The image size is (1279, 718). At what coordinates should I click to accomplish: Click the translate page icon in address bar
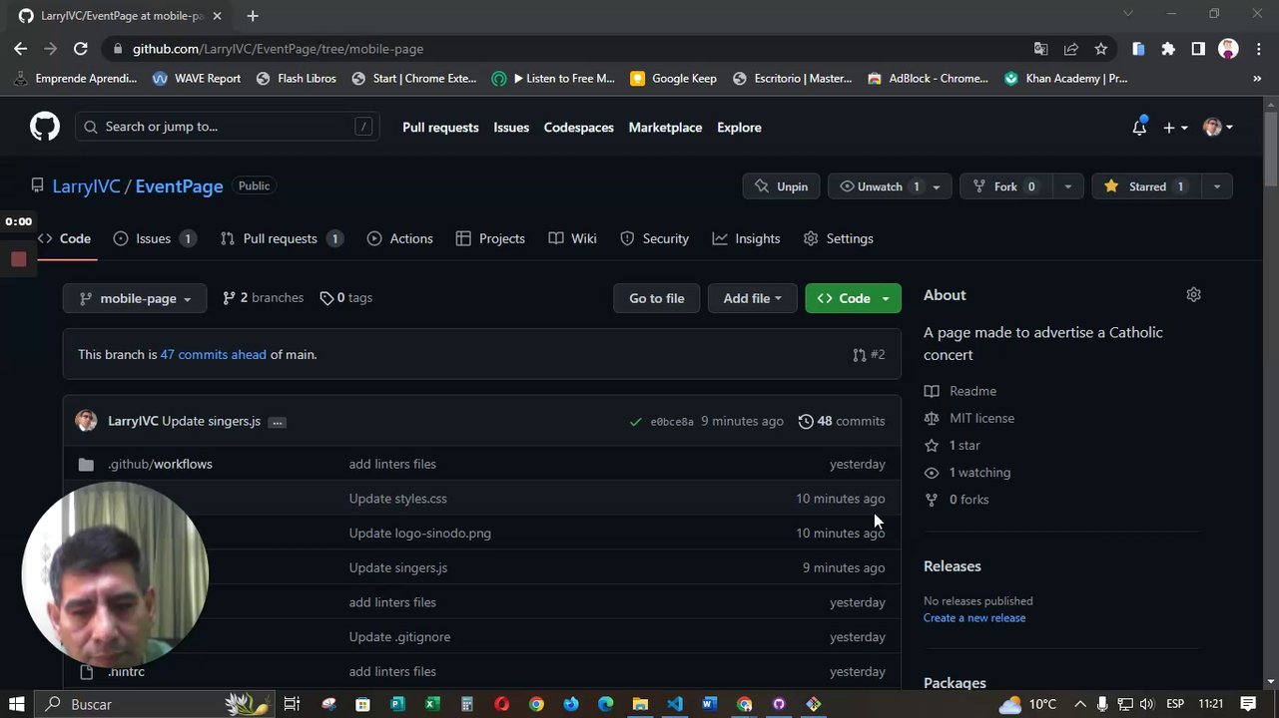click(1041, 49)
